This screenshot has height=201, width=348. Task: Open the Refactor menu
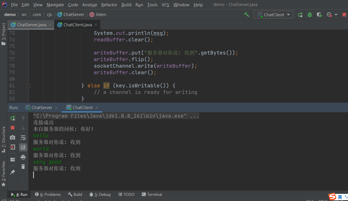(109, 5)
